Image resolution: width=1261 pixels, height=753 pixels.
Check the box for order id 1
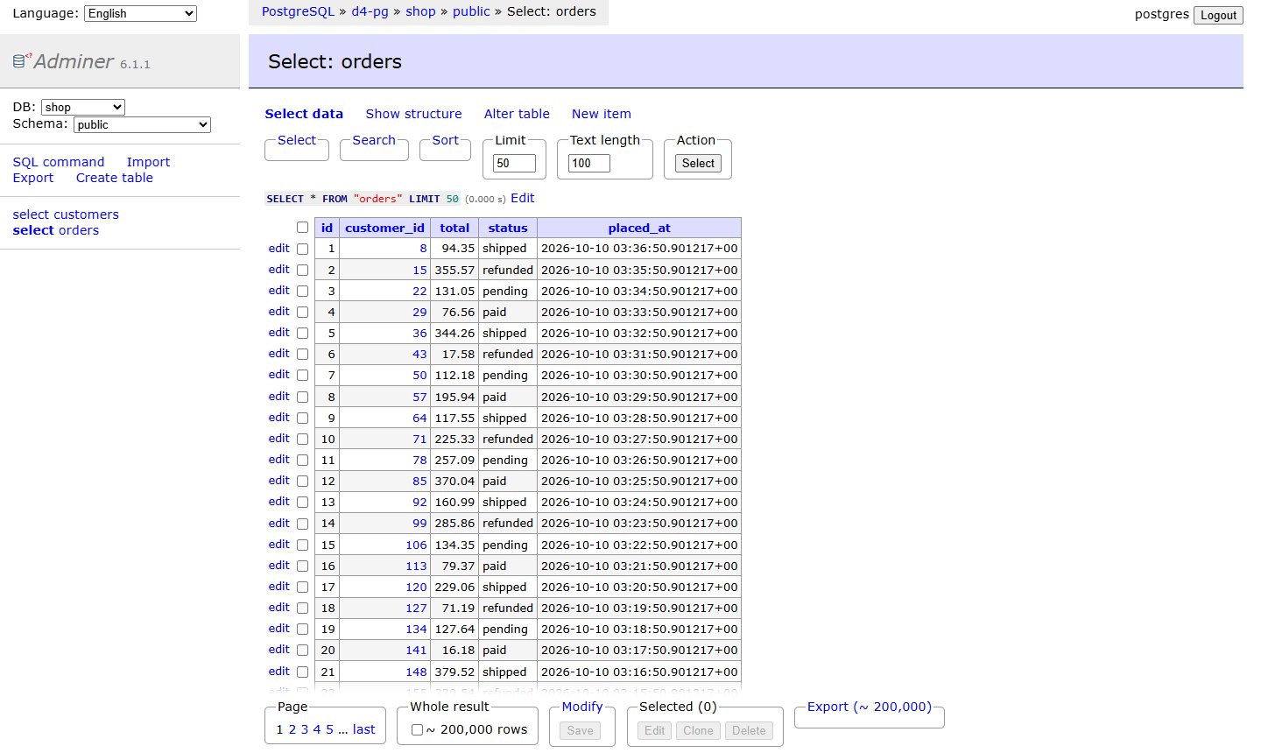302,249
